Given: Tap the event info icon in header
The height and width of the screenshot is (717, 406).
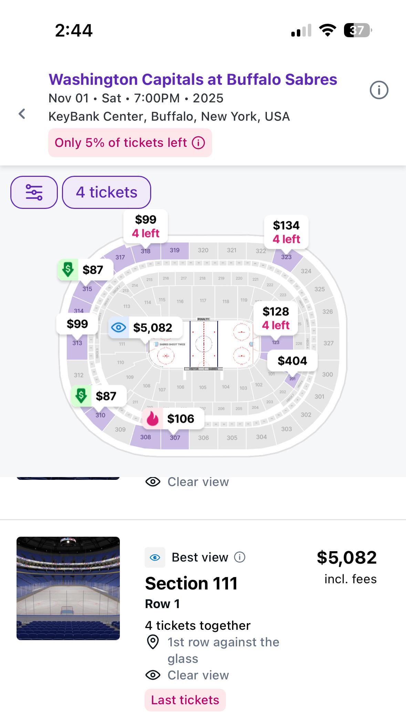Looking at the screenshot, I should [379, 90].
